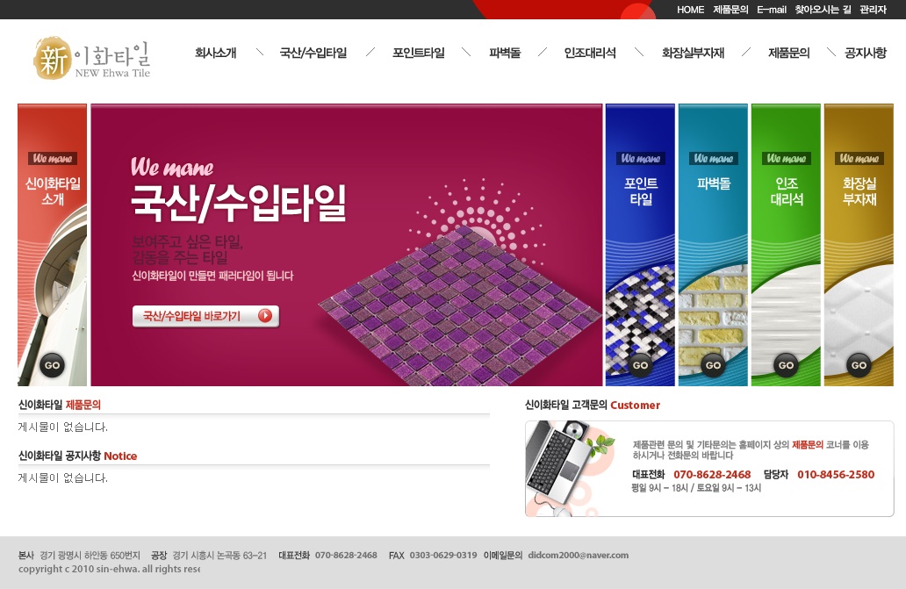Click the GO icon on 신이화타일 소개 banner

coord(52,365)
